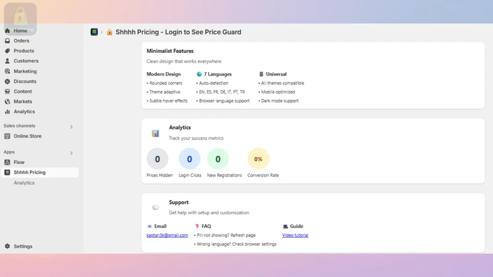The height and width of the screenshot is (277, 493).
Task: Click the email icon in Support card
Action: click(x=150, y=226)
